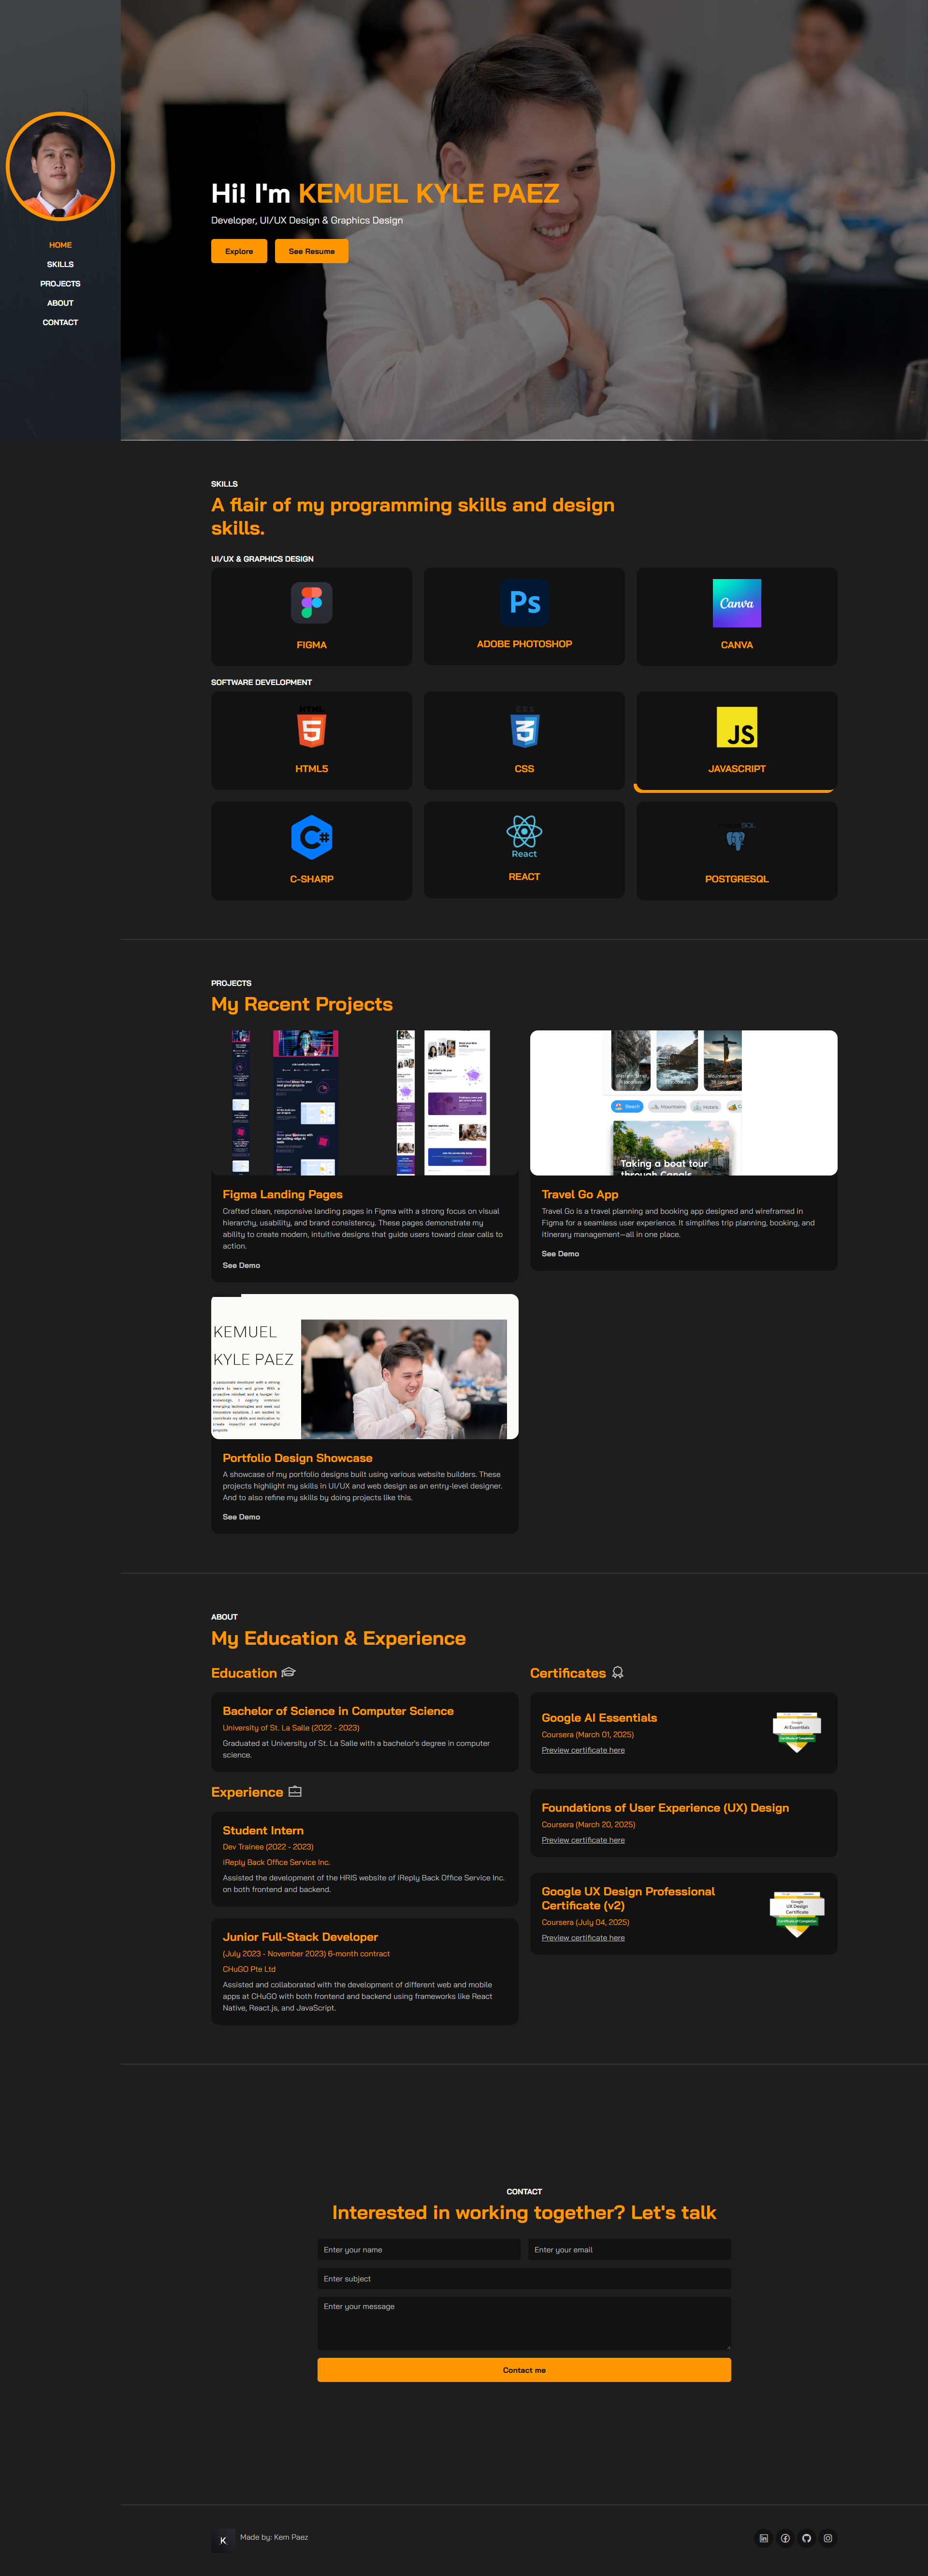Click the Bachelor of Science in Computer Science heading

pos(338,1711)
